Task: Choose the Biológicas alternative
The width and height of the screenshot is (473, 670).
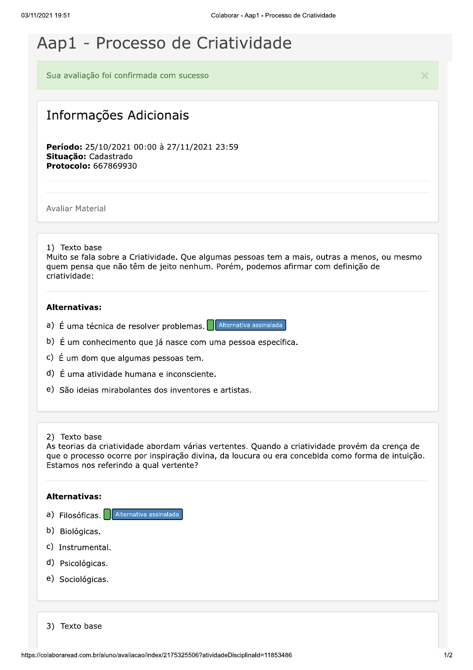Action: (80, 532)
